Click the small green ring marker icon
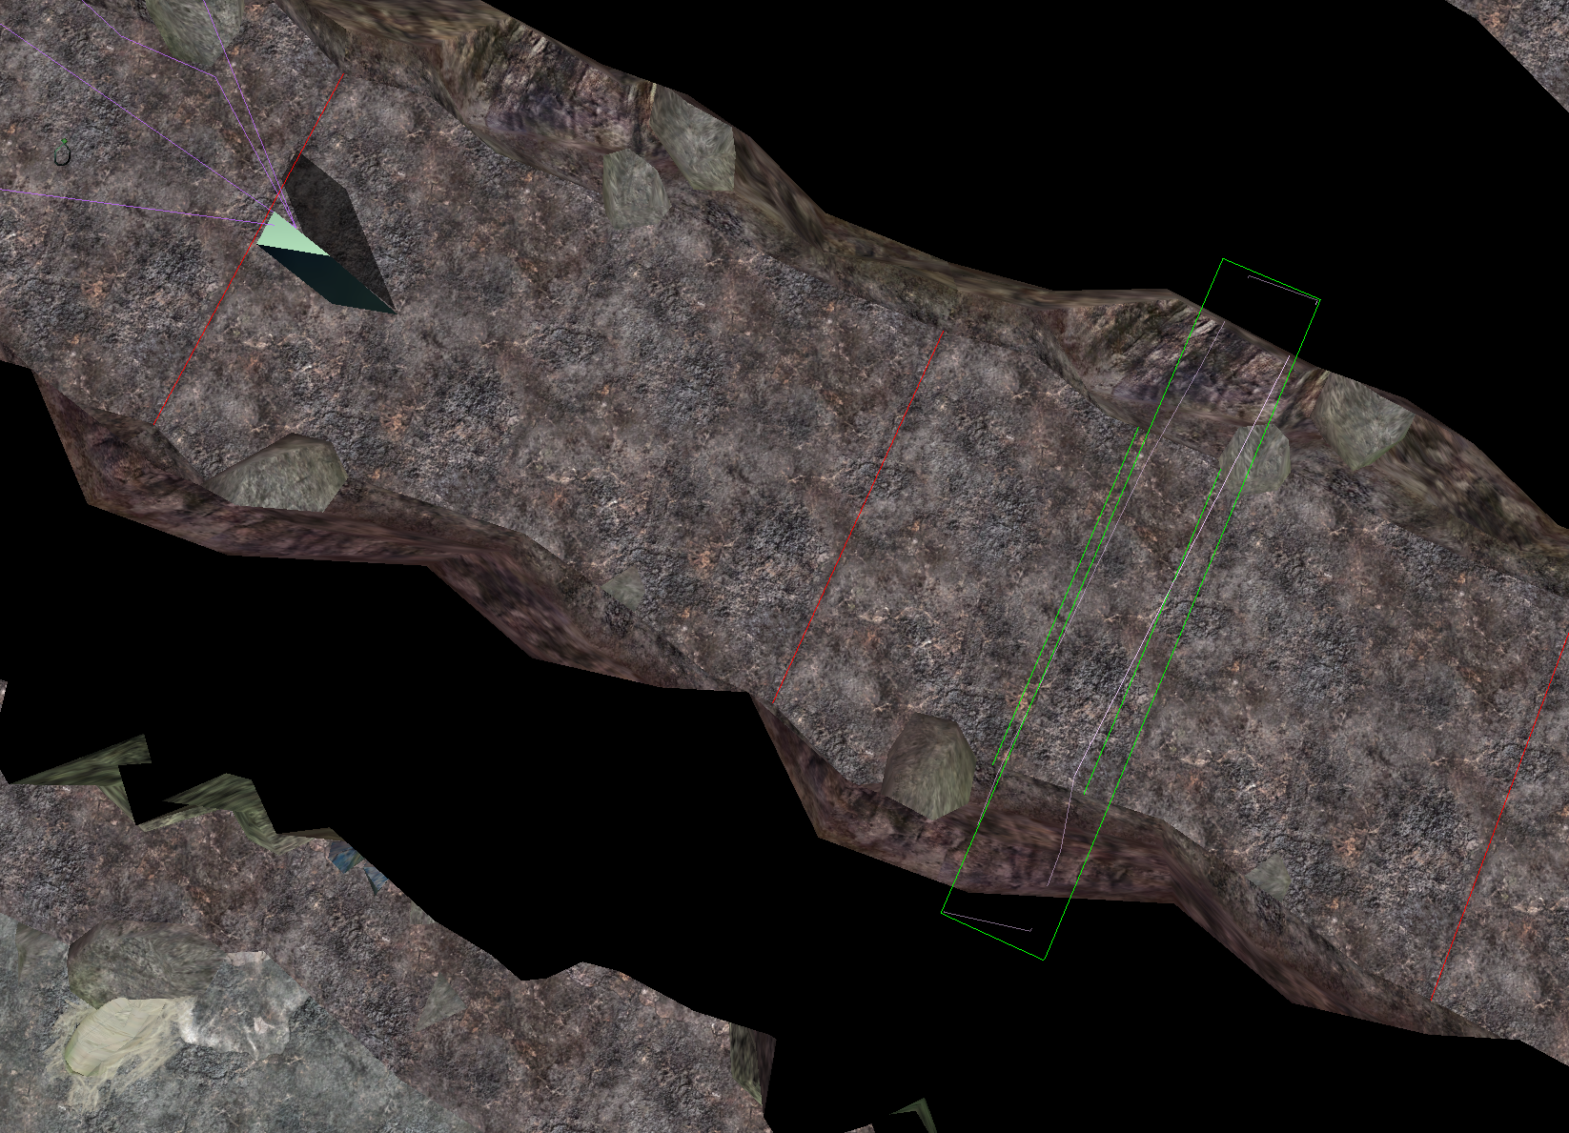The image size is (1569, 1133). tap(63, 153)
